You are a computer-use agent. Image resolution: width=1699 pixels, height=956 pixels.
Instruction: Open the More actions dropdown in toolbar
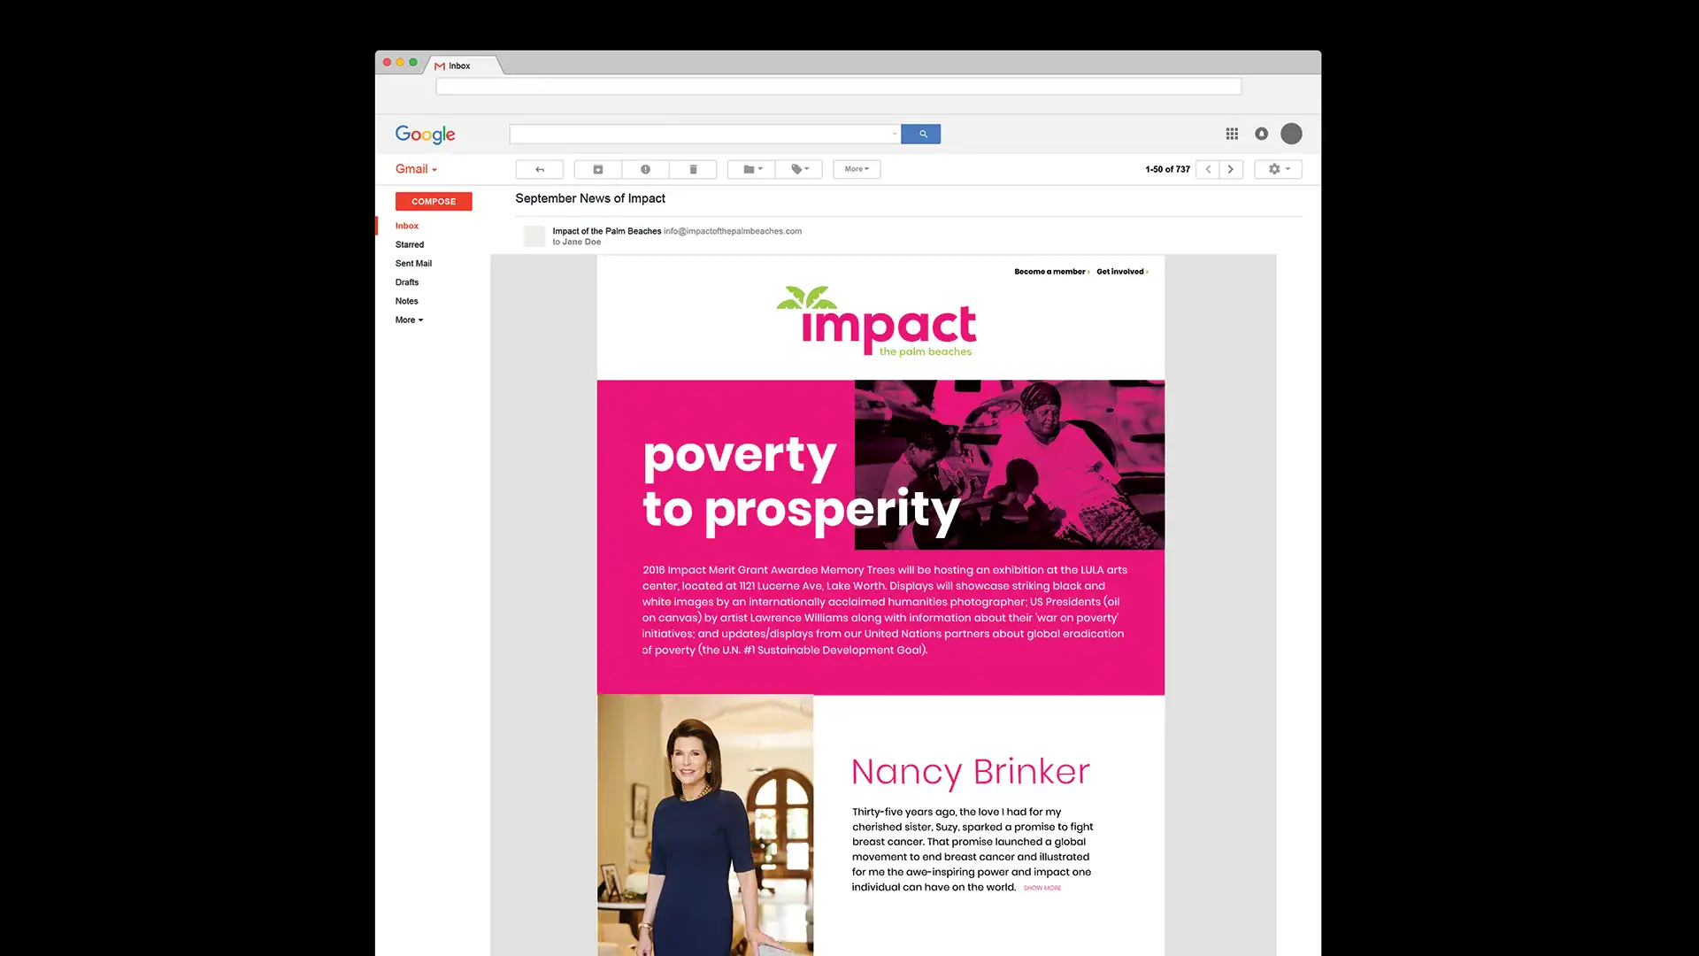coord(857,169)
